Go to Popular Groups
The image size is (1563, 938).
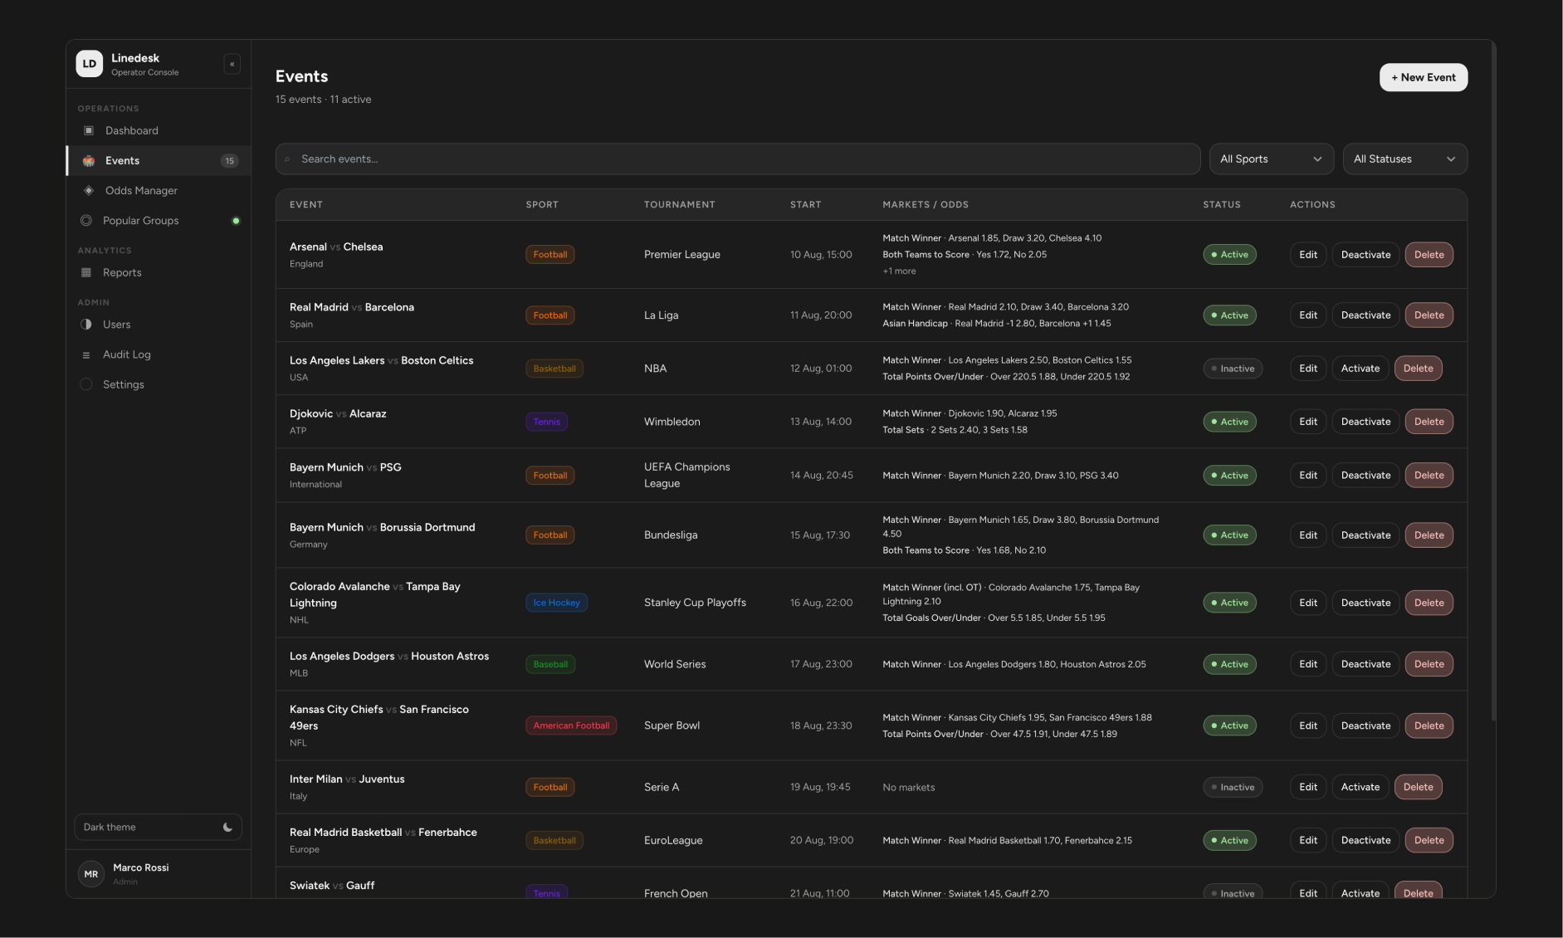coord(158,220)
